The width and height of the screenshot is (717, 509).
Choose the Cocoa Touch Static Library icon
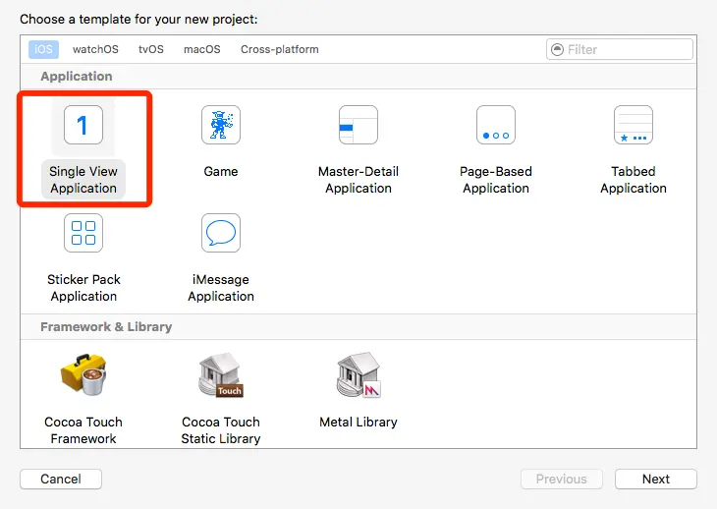point(221,374)
